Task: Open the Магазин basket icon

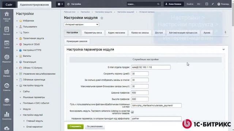Action: tap(7, 71)
